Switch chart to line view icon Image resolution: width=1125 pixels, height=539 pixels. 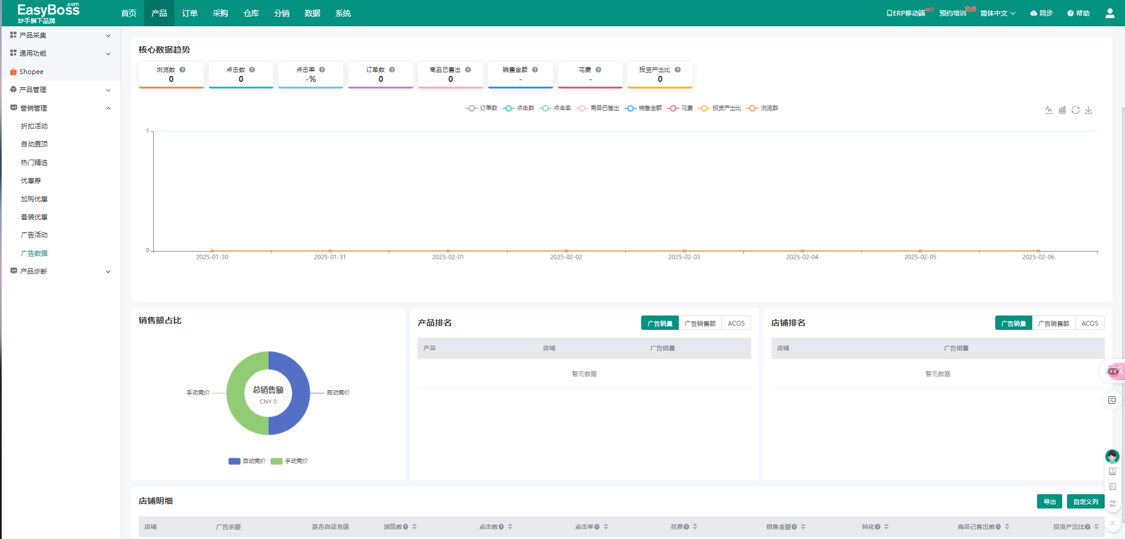pyautogui.click(x=1049, y=110)
